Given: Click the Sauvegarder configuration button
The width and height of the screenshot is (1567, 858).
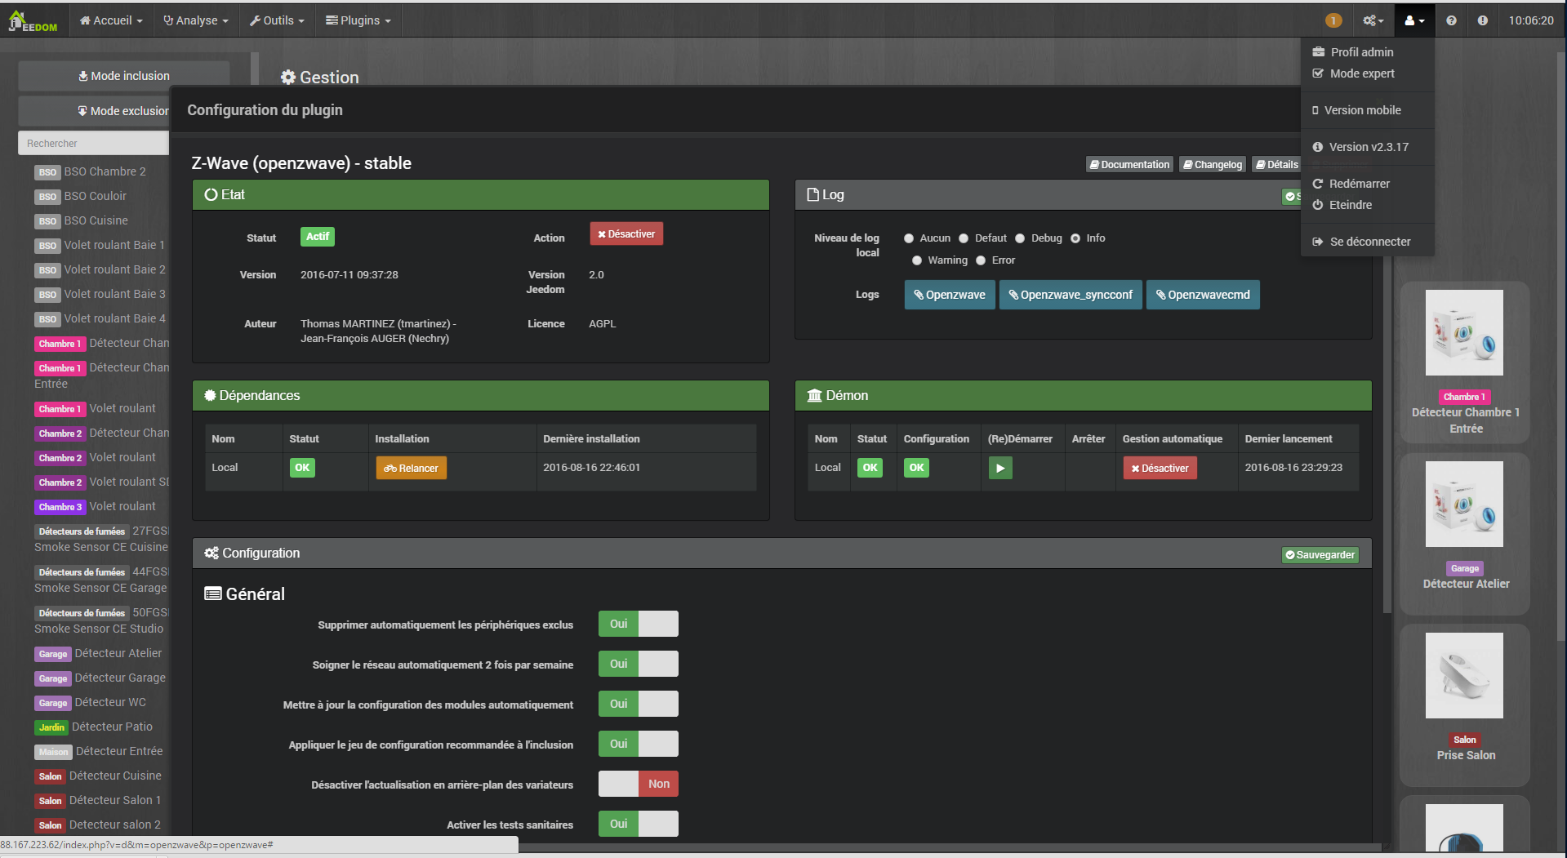Looking at the screenshot, I should click(1320, 555).
